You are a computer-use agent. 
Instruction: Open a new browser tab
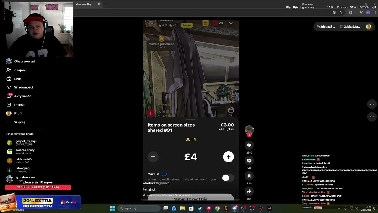pos(106,4)
